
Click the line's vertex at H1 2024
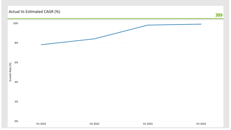[x=148, y=25]
